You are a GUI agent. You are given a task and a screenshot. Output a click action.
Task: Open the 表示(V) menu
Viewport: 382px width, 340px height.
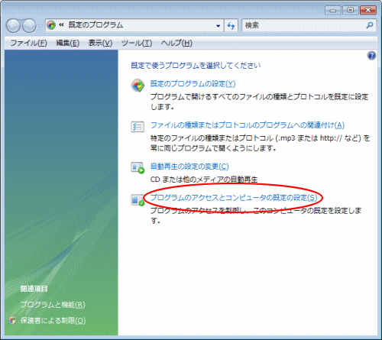coord(100,43)
